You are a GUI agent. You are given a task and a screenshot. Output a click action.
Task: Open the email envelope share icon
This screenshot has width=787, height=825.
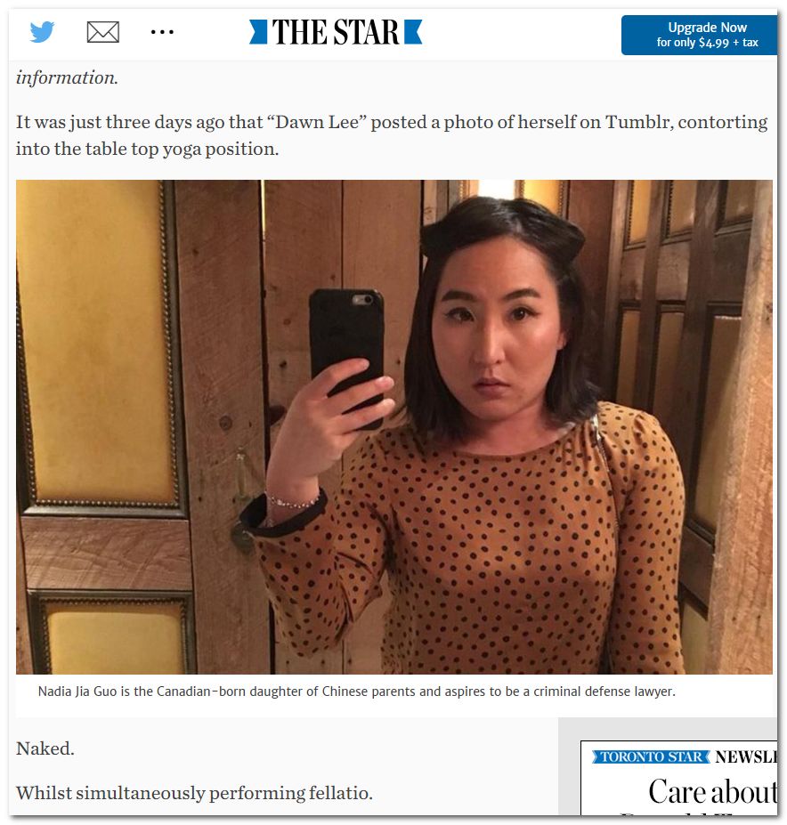point(102,32)
